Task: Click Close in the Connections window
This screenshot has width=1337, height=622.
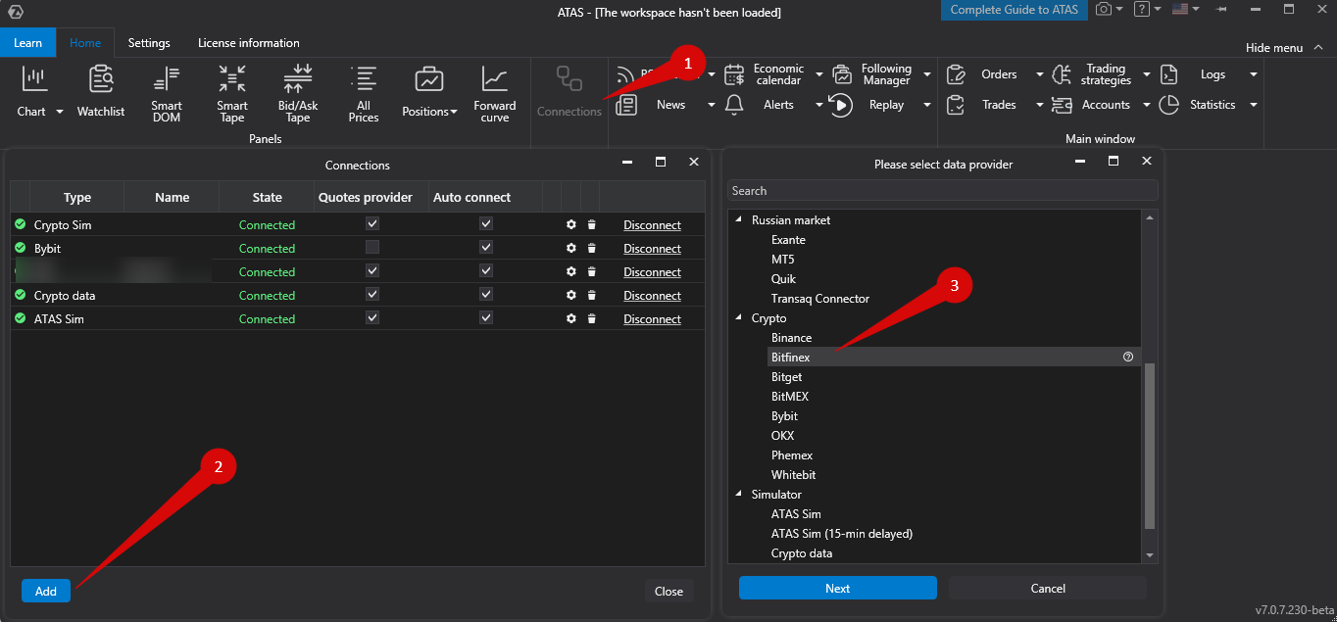Action: pos(669,591)
